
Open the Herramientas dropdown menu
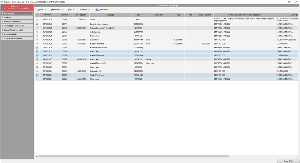click(57, 10)
